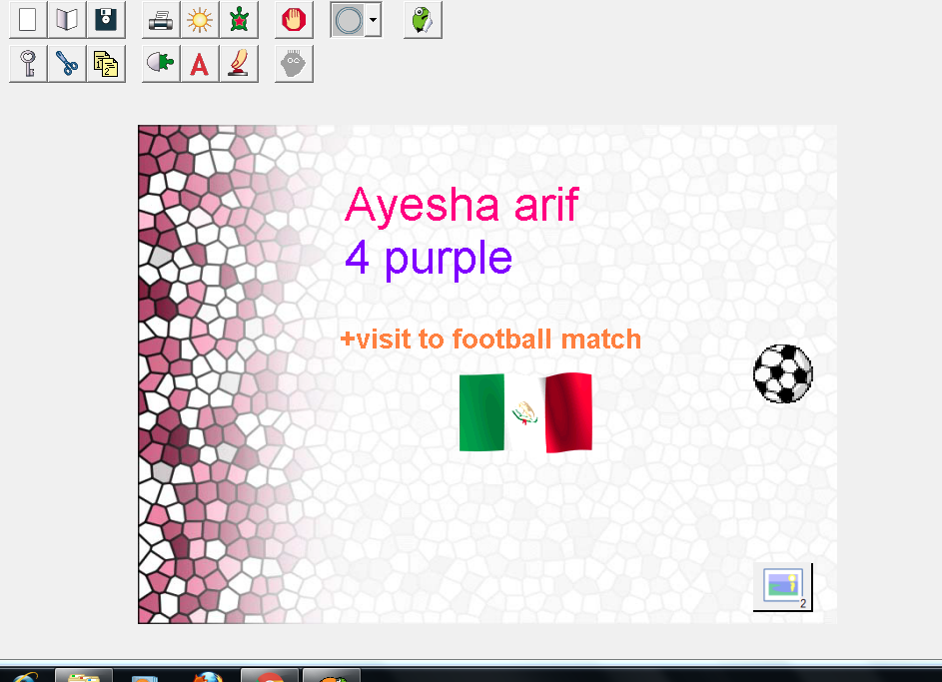Click the green bird toolbar icon

[422, 19]
